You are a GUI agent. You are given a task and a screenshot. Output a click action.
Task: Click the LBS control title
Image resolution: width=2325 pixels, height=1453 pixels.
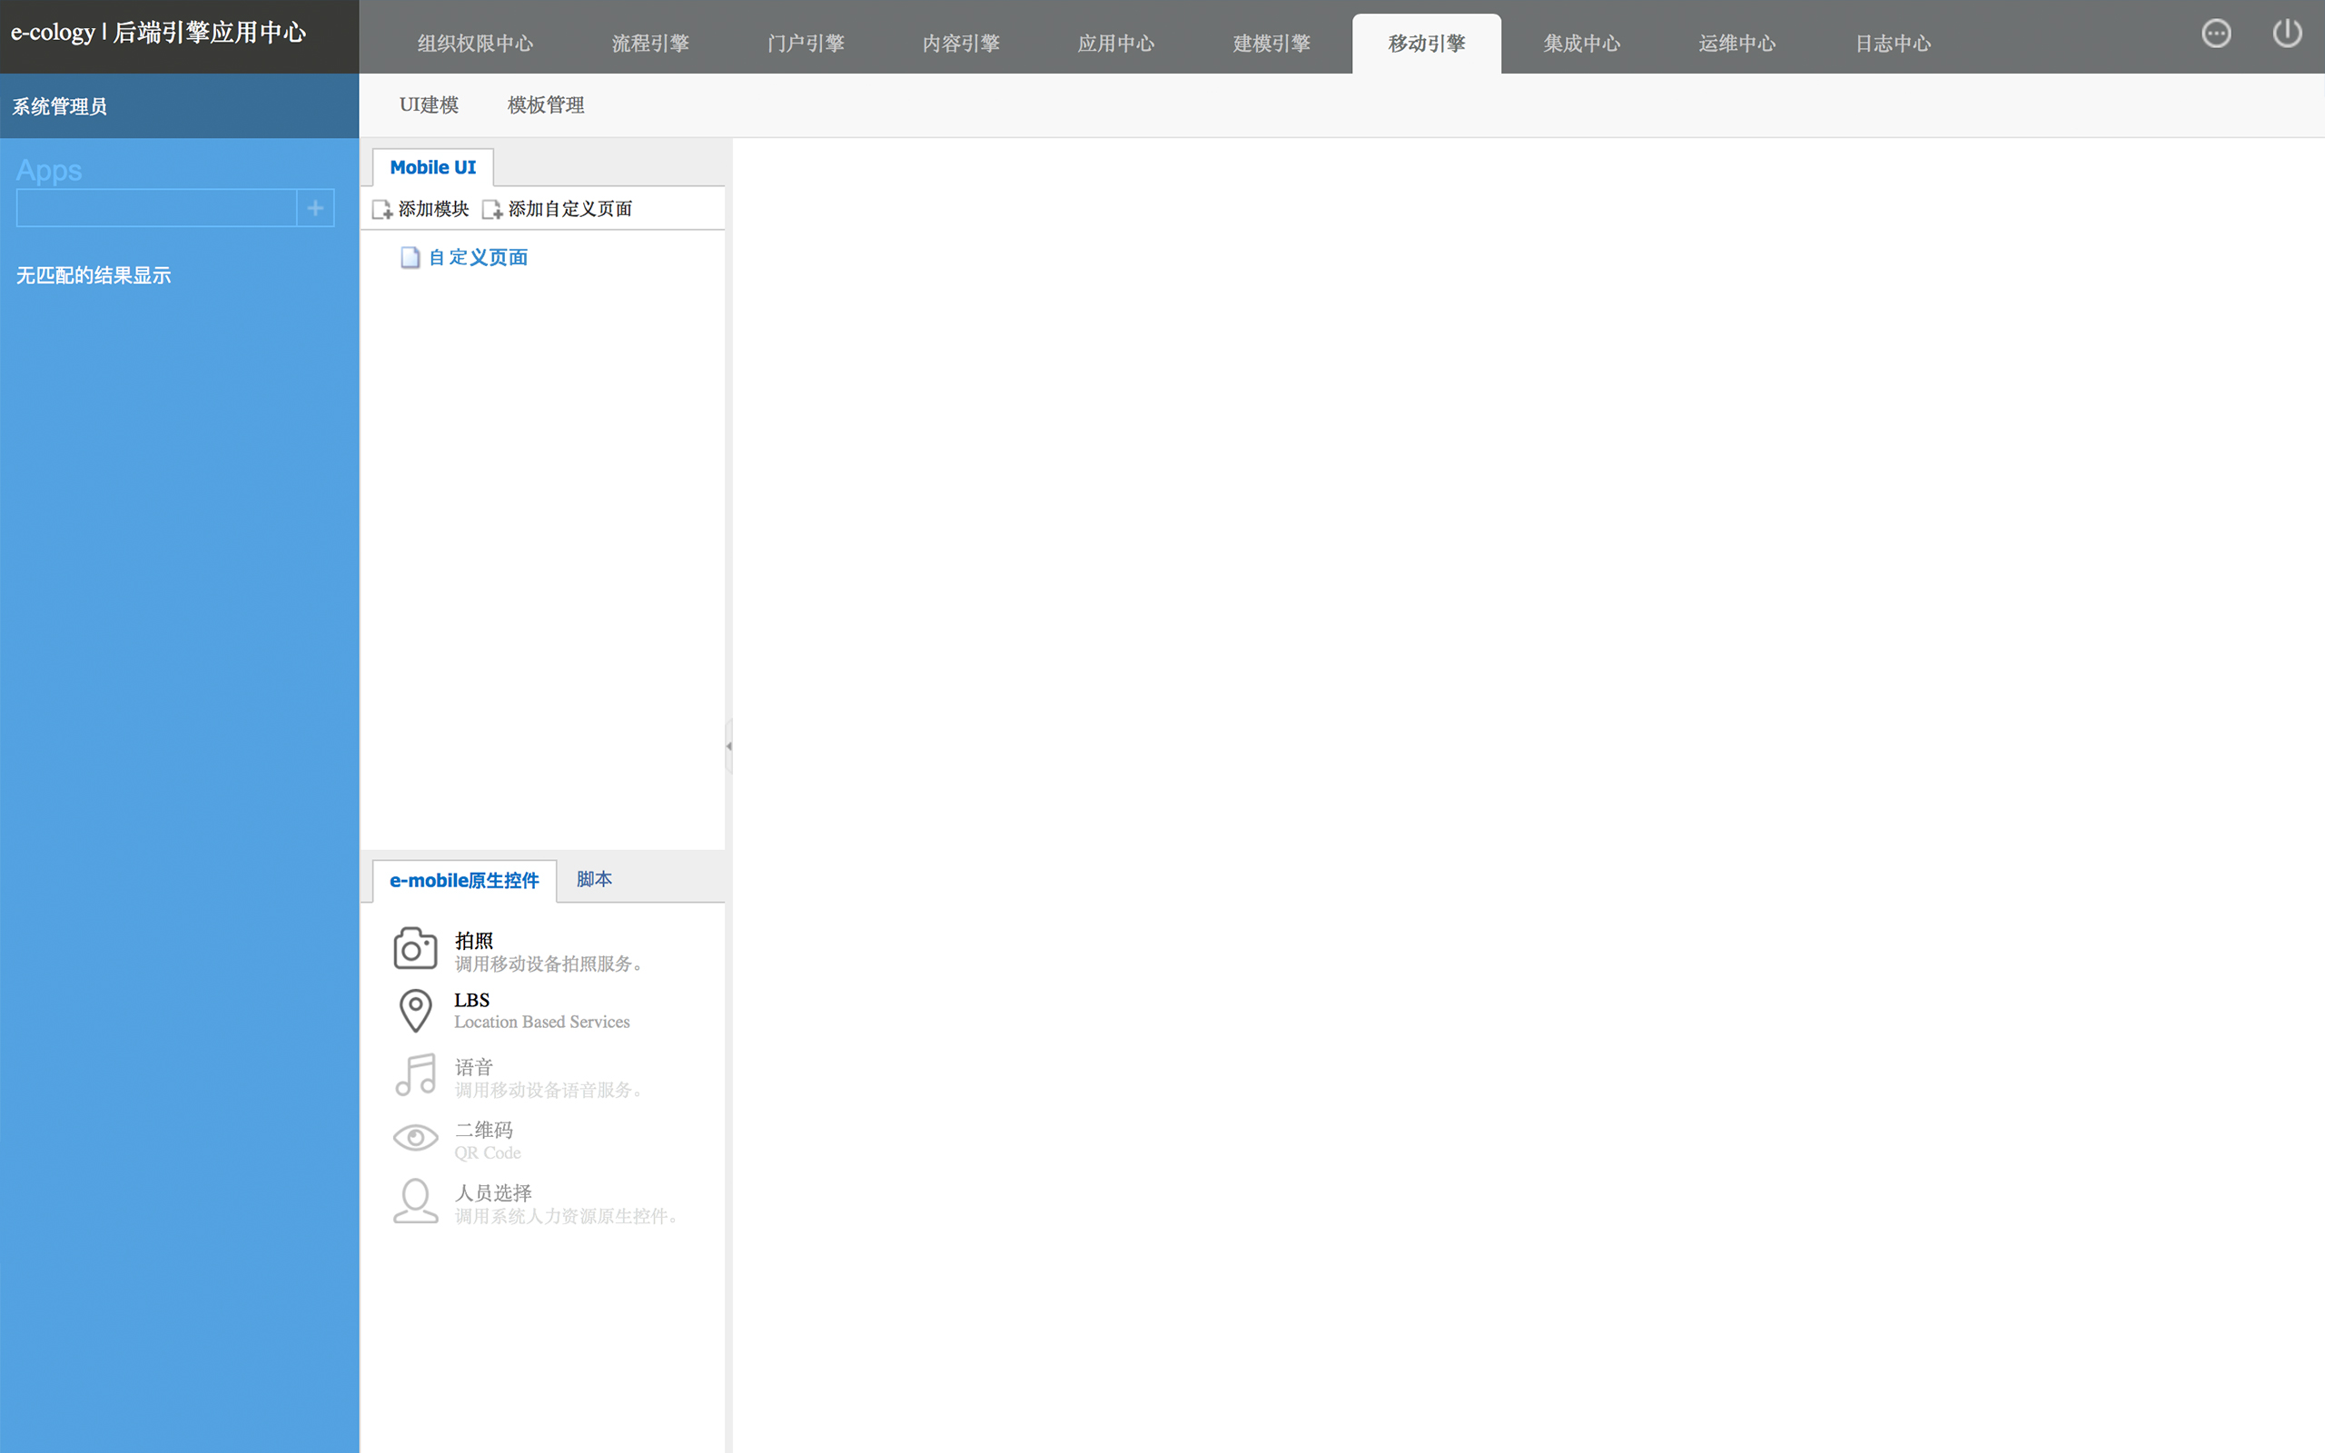(x=471, y=1000)
